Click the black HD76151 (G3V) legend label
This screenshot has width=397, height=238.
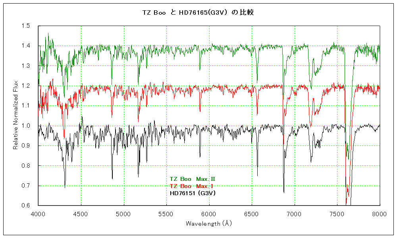pos(192,193)
